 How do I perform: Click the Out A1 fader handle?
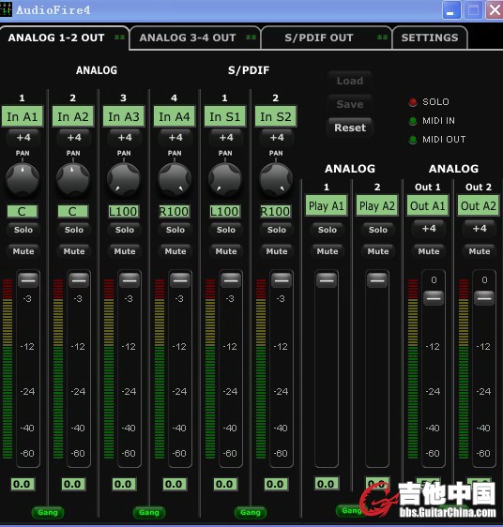[434, 298]
